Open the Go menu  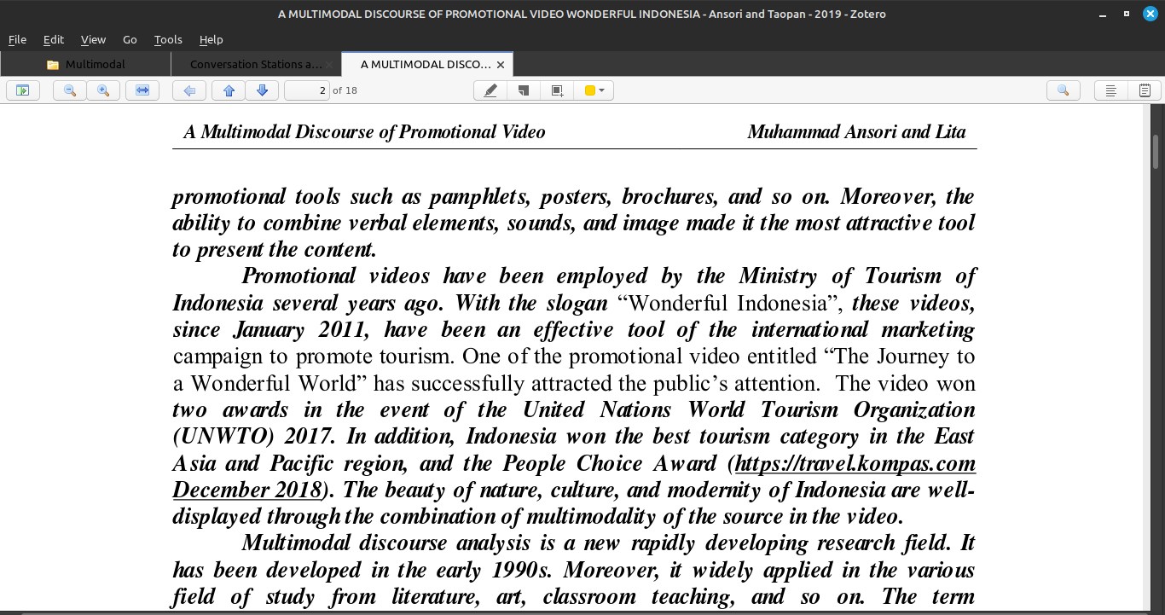click(130, 39)
